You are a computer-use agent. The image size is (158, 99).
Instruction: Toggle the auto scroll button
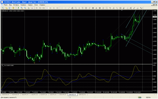29,8
